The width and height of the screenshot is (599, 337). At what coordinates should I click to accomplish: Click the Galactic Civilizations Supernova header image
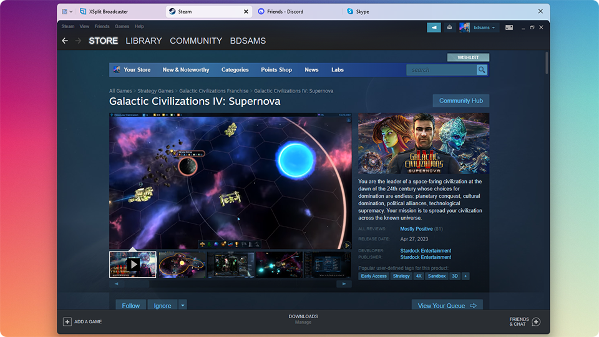(424, 144)
